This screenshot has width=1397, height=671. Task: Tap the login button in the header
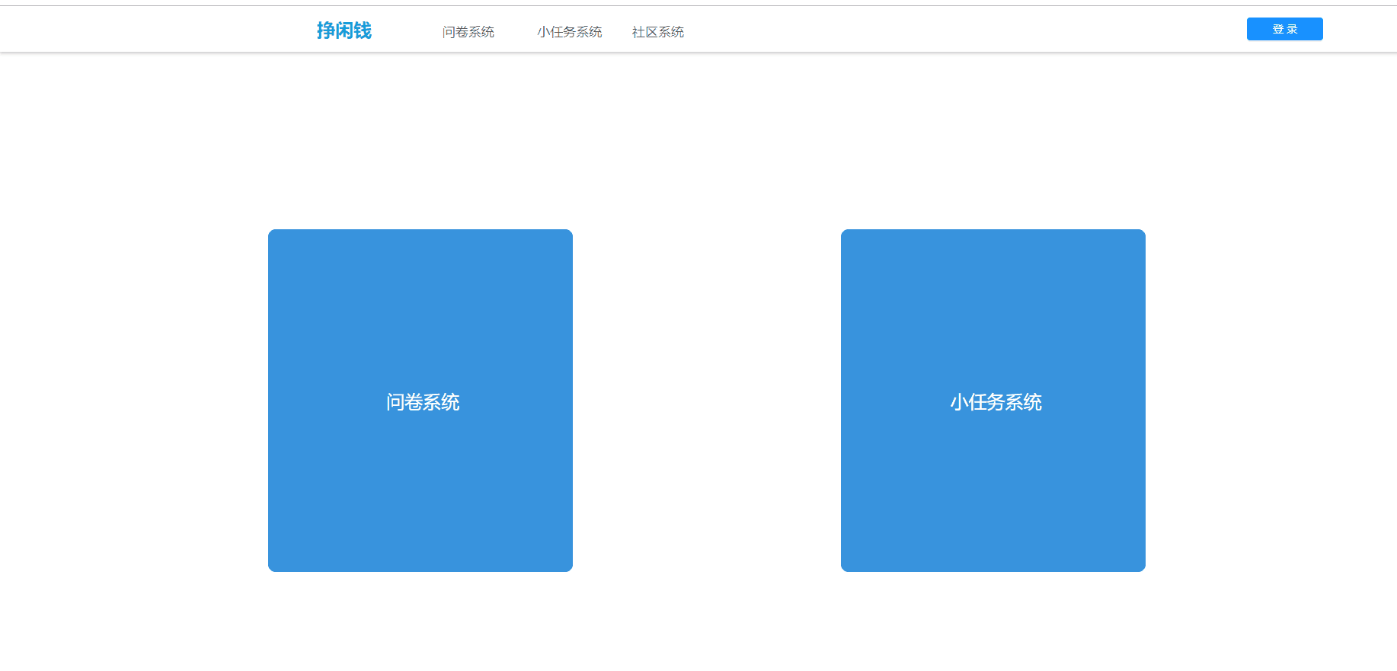click(x=1284, y=29)
